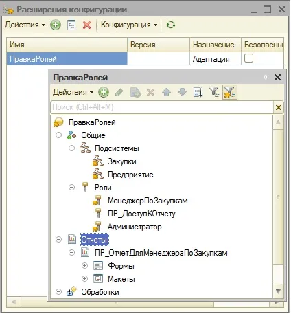Click the Безопасный column header

pos(262,45)
